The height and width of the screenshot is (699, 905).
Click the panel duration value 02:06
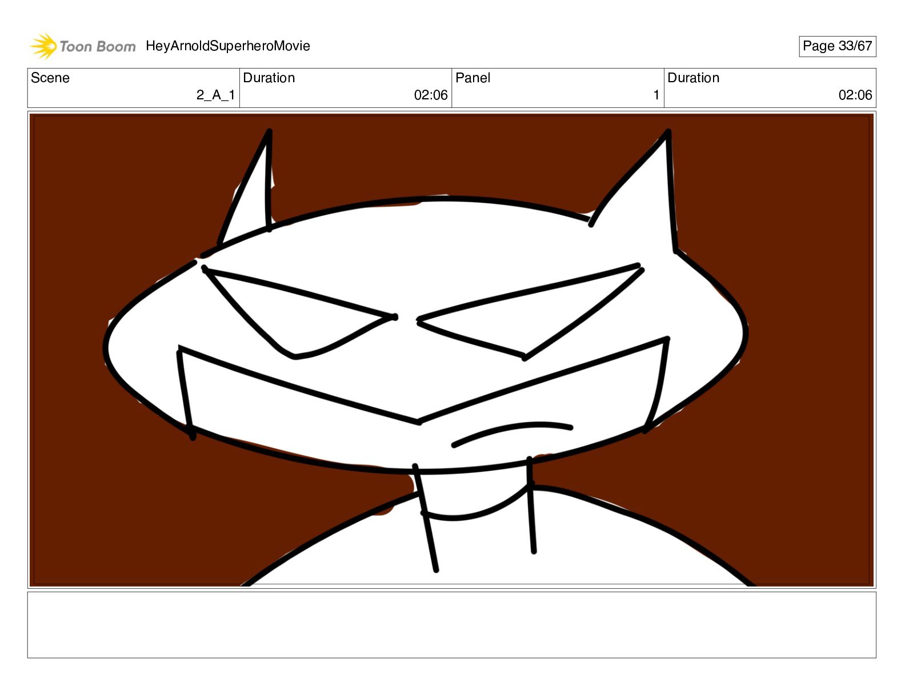(x=855, y=95)
